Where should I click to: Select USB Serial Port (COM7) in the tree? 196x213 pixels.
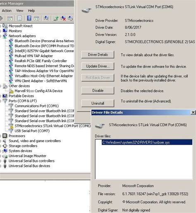(x=32, y=131)
